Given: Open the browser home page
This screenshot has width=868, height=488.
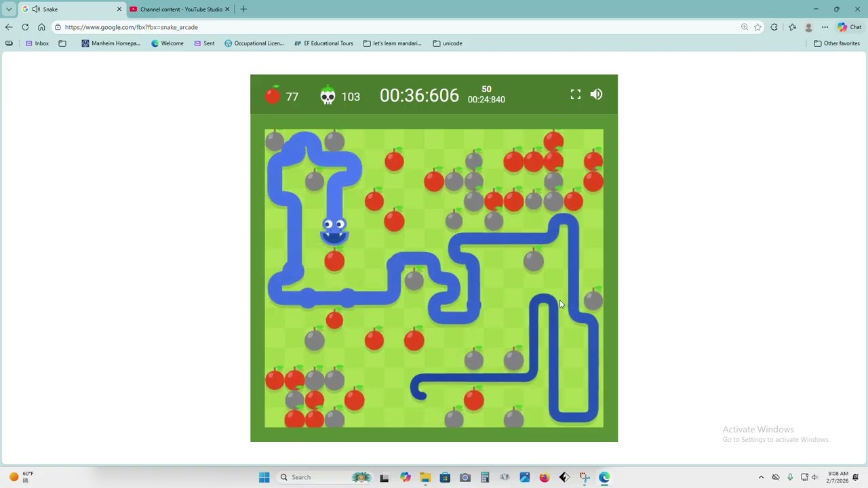Looking at the screenshot, I should point(41,27).
